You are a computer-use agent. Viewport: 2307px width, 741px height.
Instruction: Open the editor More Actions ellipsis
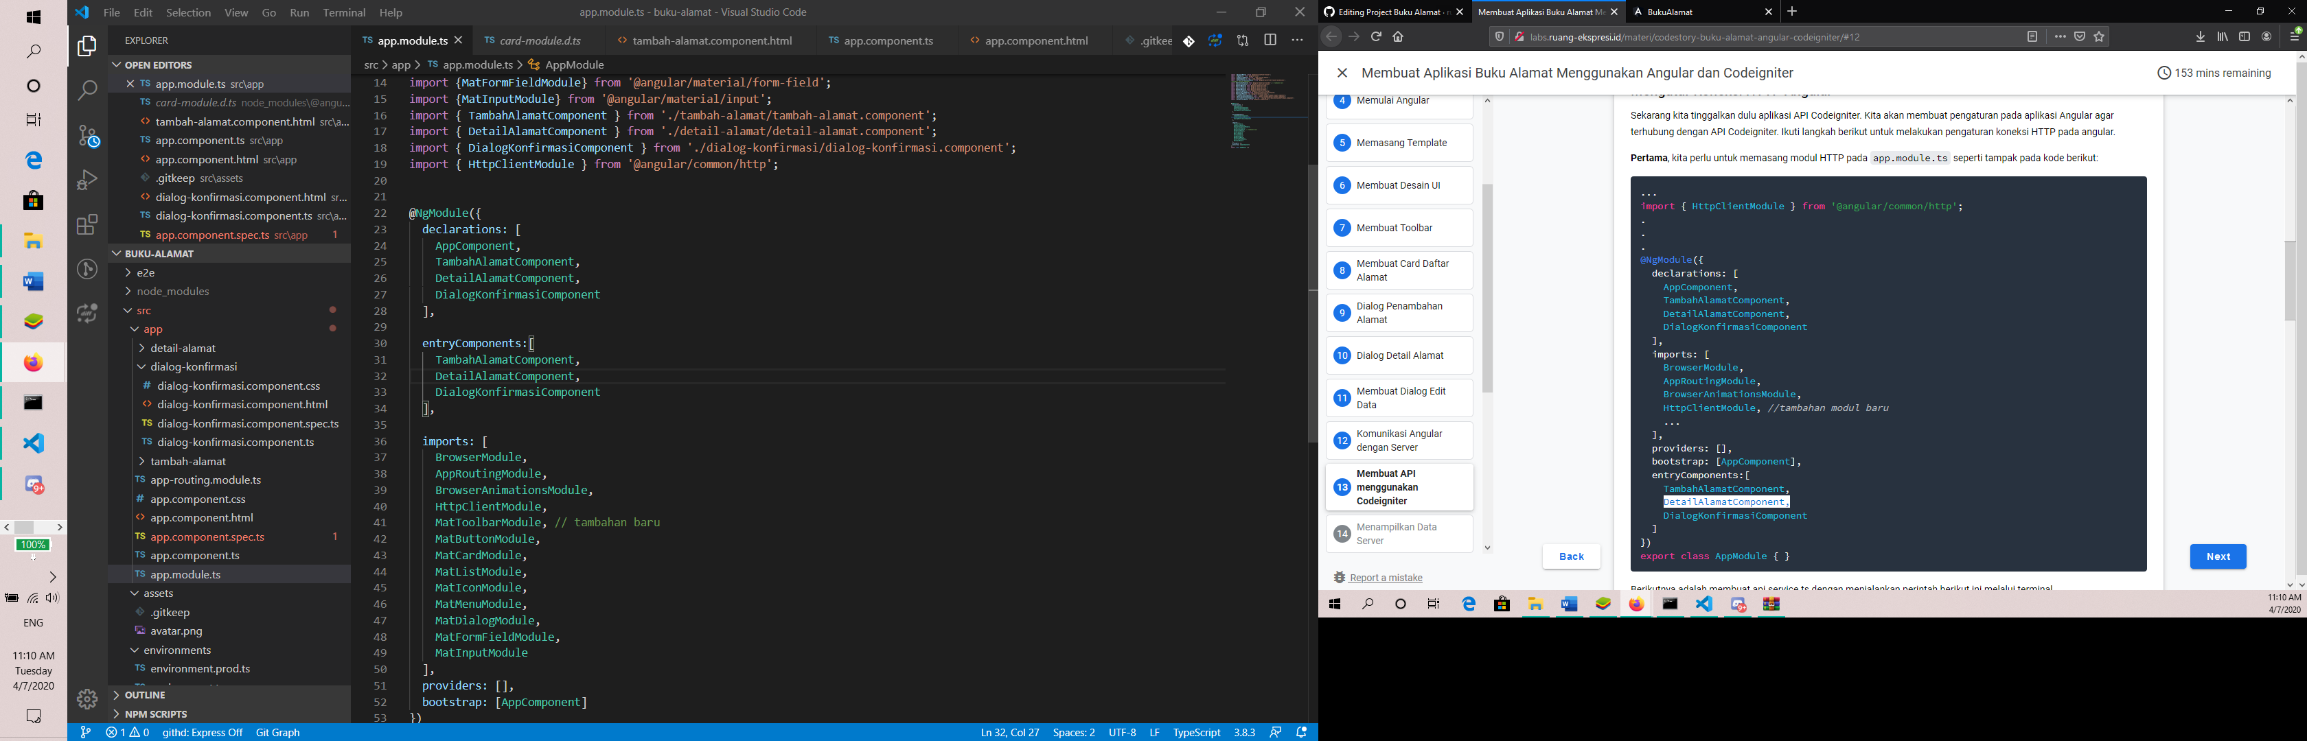(1297, 40)
